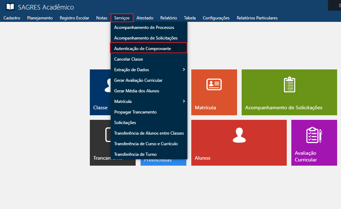The width and height of the screenshot is (341, 209).
Task: Select Transferência de Turno entry
Action: click(135, 154)
